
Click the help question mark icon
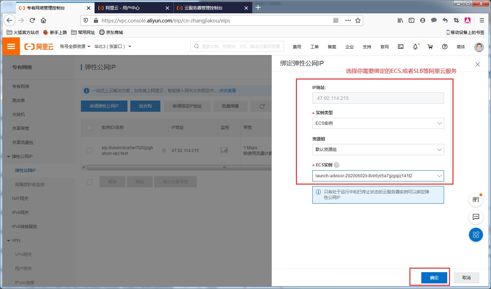[x=444, y=46]
